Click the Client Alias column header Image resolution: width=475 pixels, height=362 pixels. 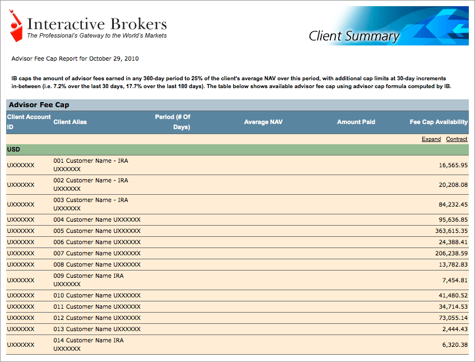click(x=70, y=122)
